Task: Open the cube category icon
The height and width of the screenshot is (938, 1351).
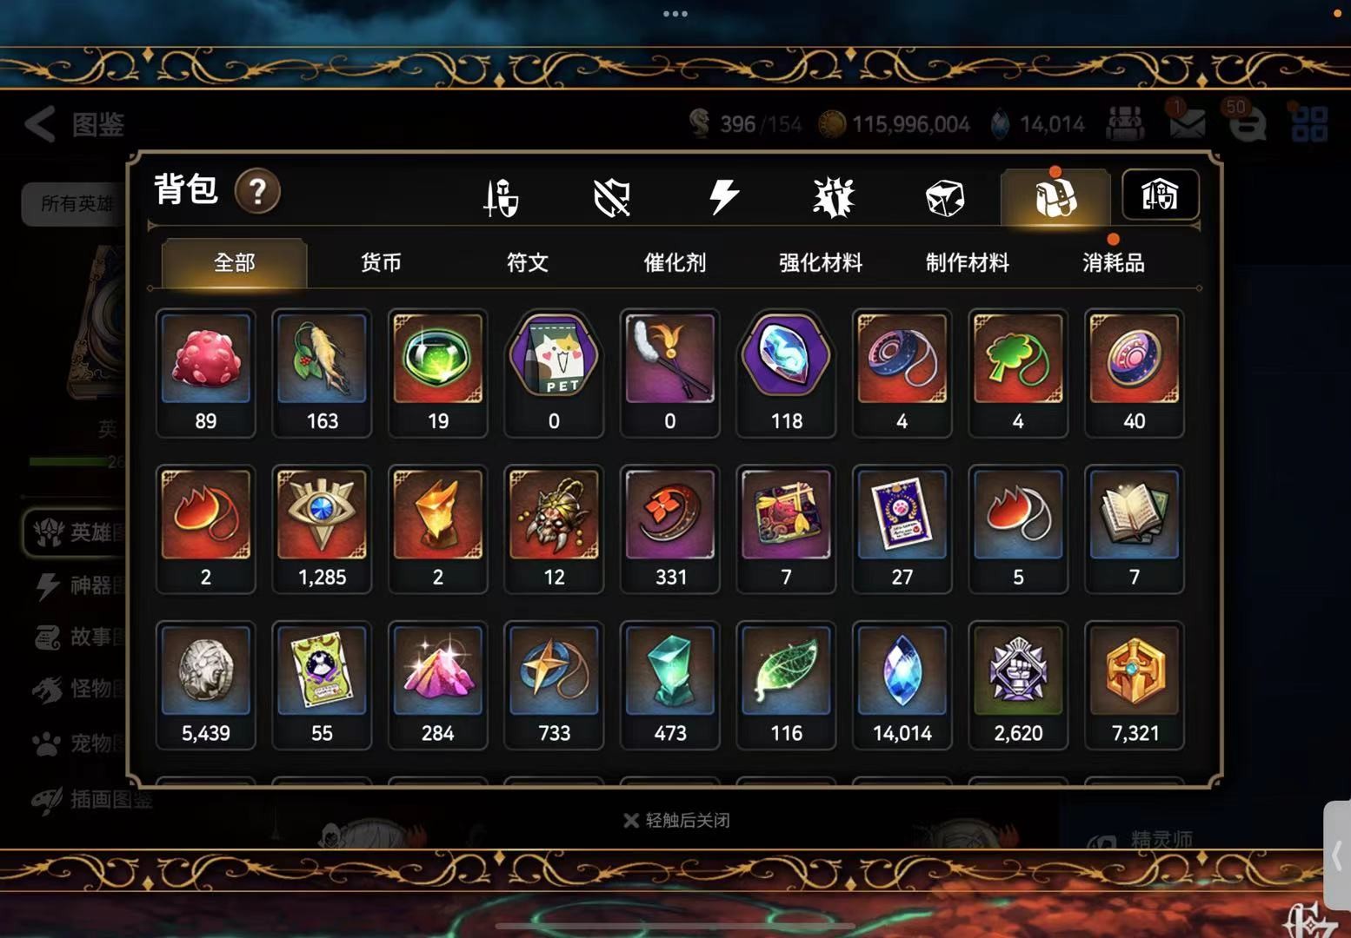Action: [944, 198]
